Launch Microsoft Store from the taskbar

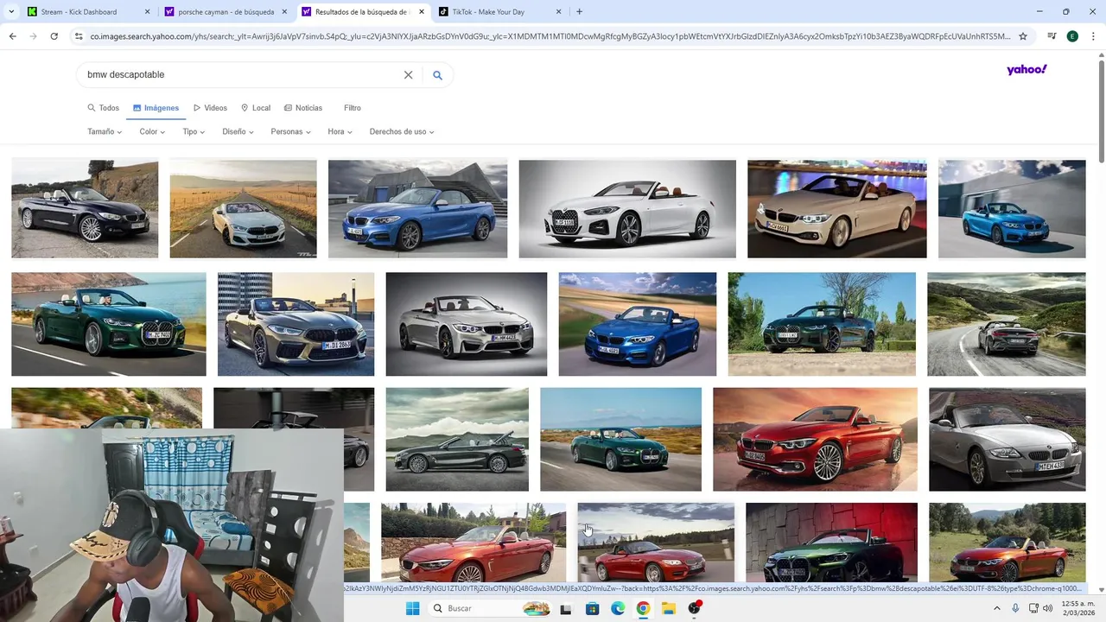(592, 608)
